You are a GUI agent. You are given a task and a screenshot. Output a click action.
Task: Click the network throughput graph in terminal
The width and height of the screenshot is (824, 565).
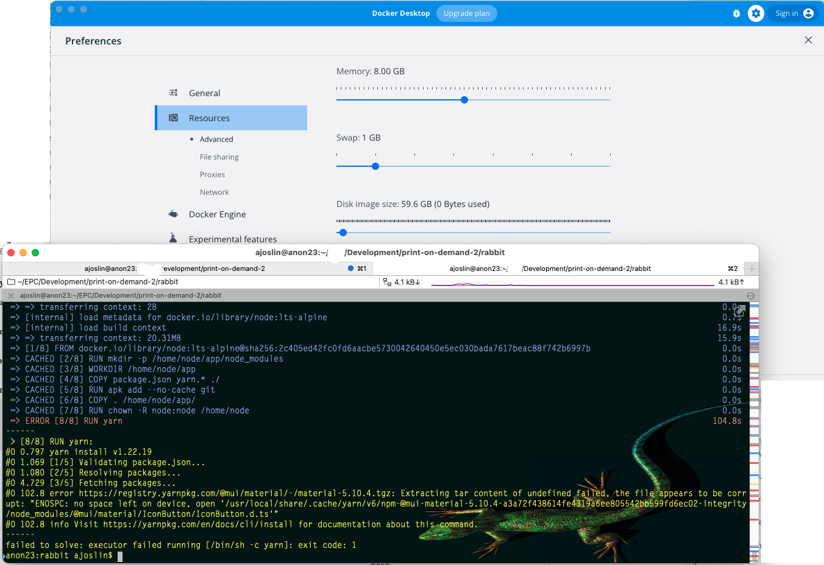[572, 282]
